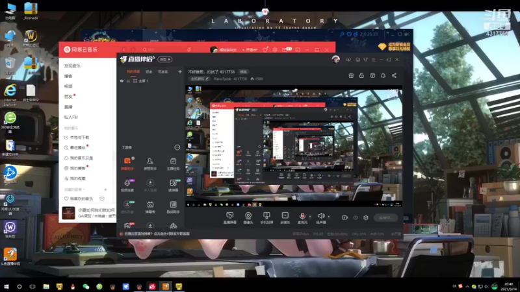Switch to the second scene tab
Screen dimensions: 520x292
click(149, 71)
